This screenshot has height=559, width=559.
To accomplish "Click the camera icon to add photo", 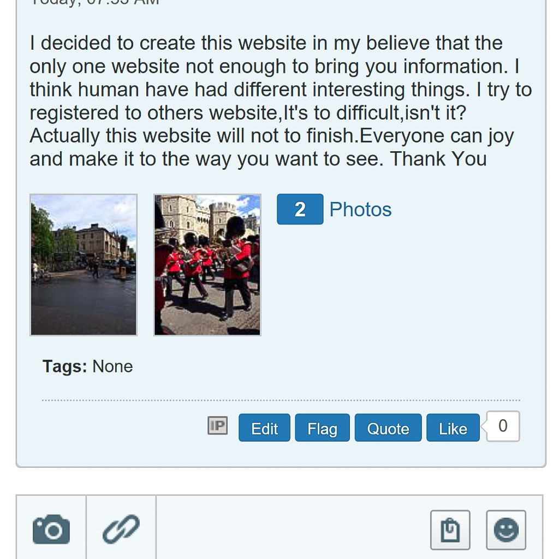I will click(x=51, y=530).
